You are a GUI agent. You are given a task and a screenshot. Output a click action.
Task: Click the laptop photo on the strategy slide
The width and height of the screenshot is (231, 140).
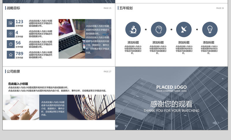coord(72,39)
